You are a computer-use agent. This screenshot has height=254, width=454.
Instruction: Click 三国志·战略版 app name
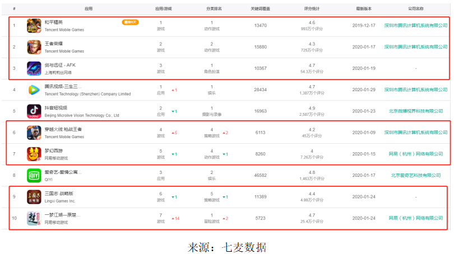(x=59, y=194)
